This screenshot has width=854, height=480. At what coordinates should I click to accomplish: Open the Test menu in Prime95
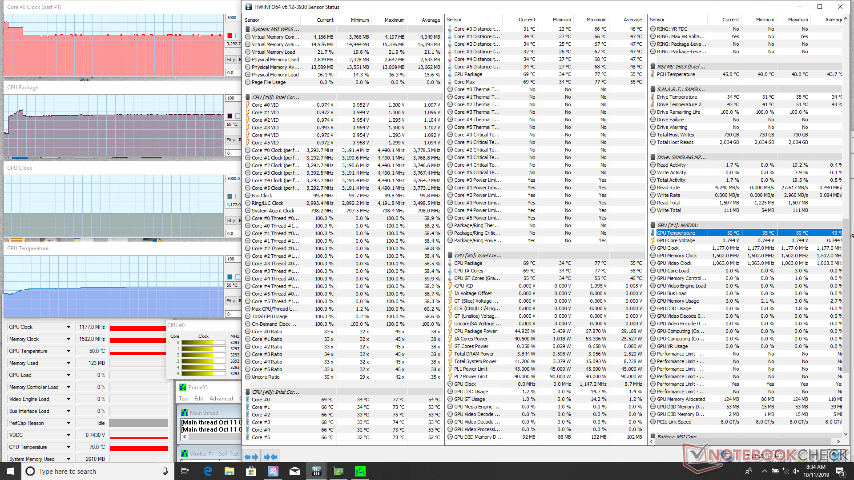coord(184,399)
